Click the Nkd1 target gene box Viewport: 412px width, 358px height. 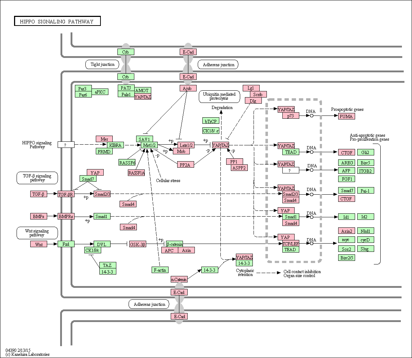tap(366, 231)
